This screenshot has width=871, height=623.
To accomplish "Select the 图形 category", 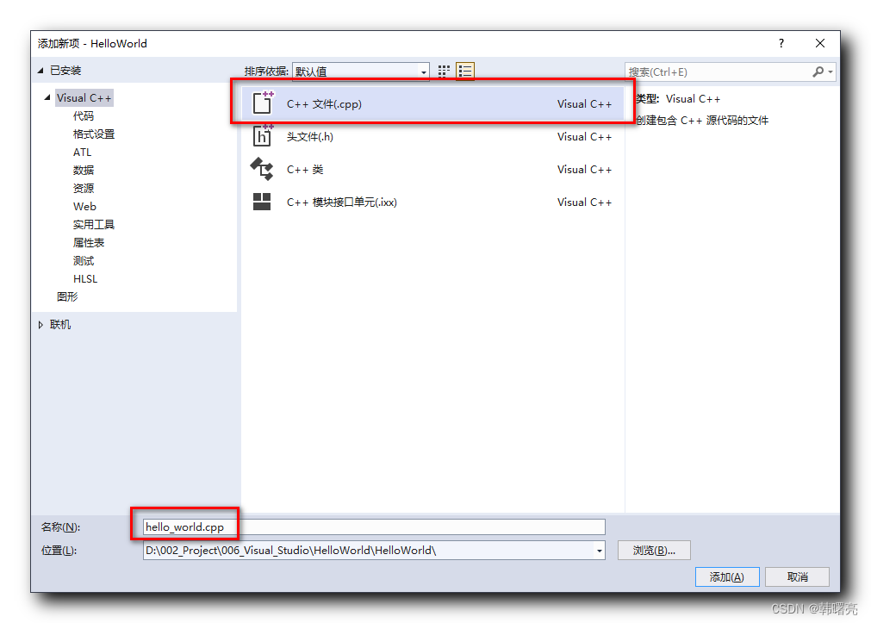I will click(67, 296).
